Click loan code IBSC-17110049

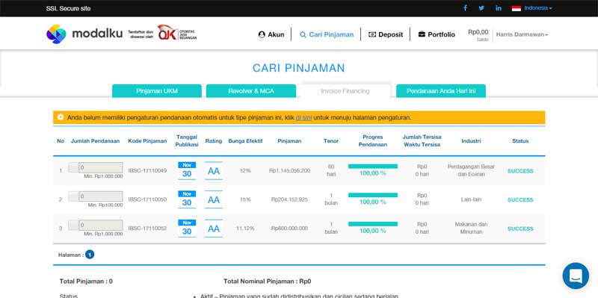click(147, 171)
